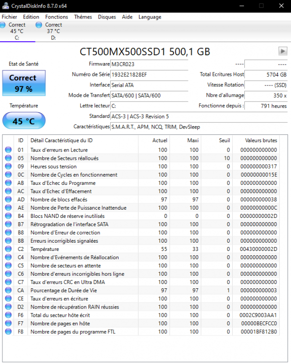Click the next disk arrow button
The height and width of the screenshot is (364, 291).
(283, 51)
